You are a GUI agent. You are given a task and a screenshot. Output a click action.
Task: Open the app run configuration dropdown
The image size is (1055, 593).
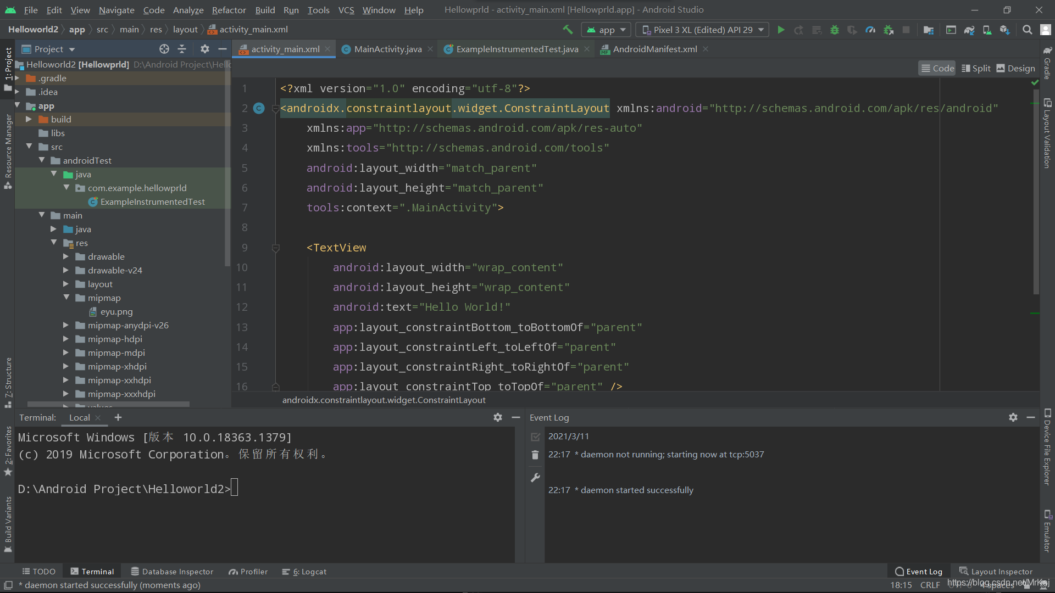607,30
